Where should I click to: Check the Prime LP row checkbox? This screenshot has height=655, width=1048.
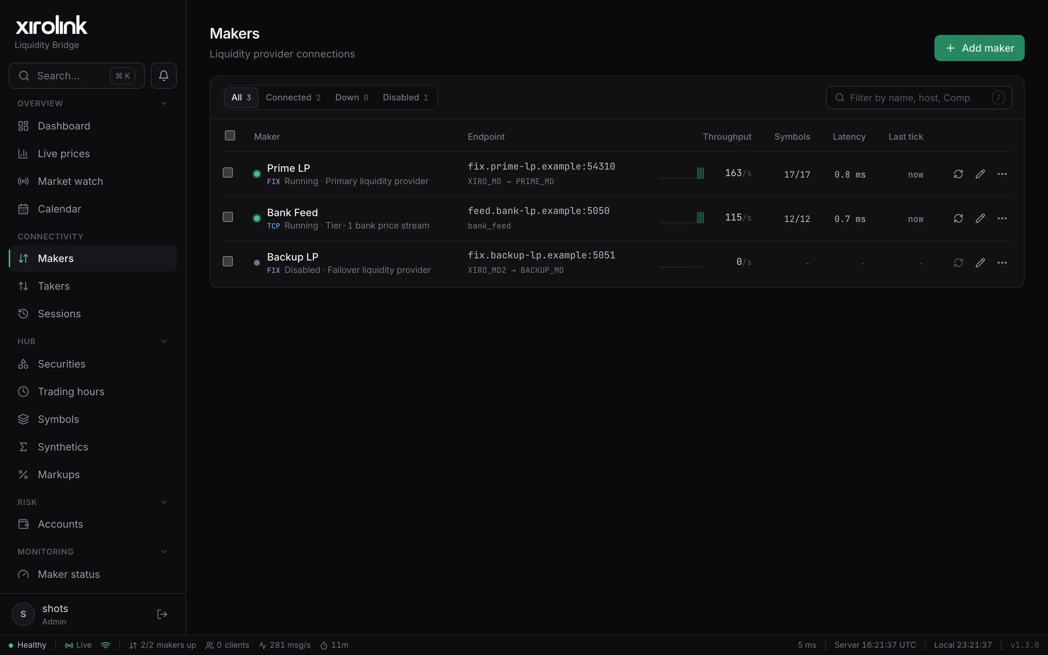click(228, 172)
